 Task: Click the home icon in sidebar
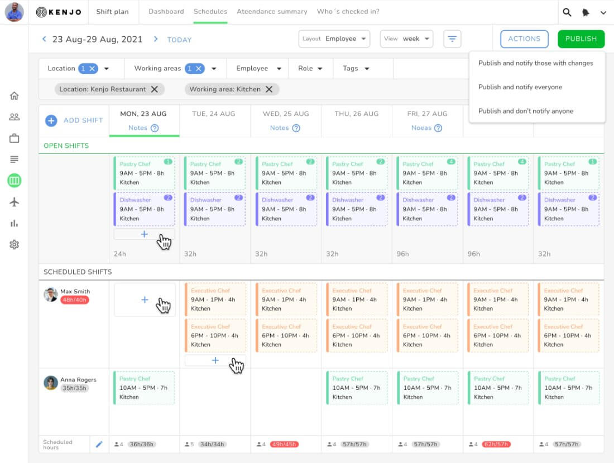click(15, 95)
